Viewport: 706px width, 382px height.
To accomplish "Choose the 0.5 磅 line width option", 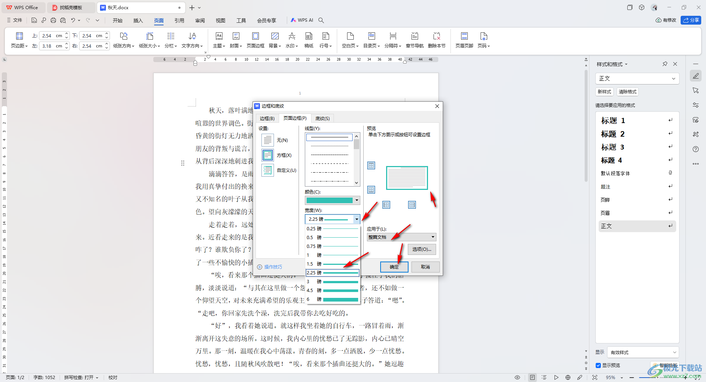I will point(332,238).
